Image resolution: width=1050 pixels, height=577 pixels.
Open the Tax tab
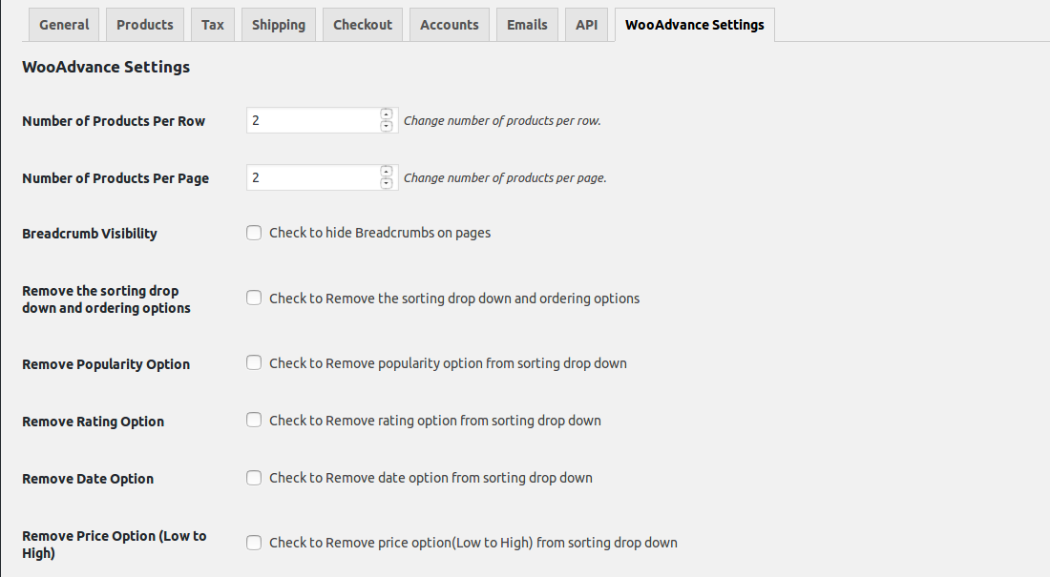(x=213, y=25)
